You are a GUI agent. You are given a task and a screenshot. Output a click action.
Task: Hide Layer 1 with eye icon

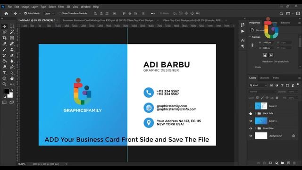251,121
